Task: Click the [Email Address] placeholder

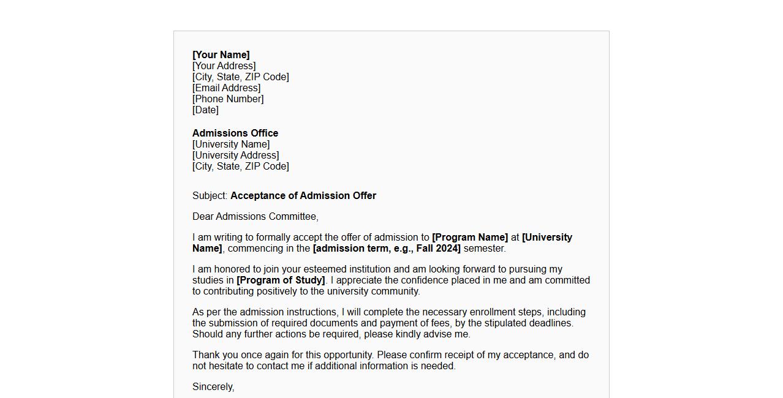Action: (x=226, y=88)
